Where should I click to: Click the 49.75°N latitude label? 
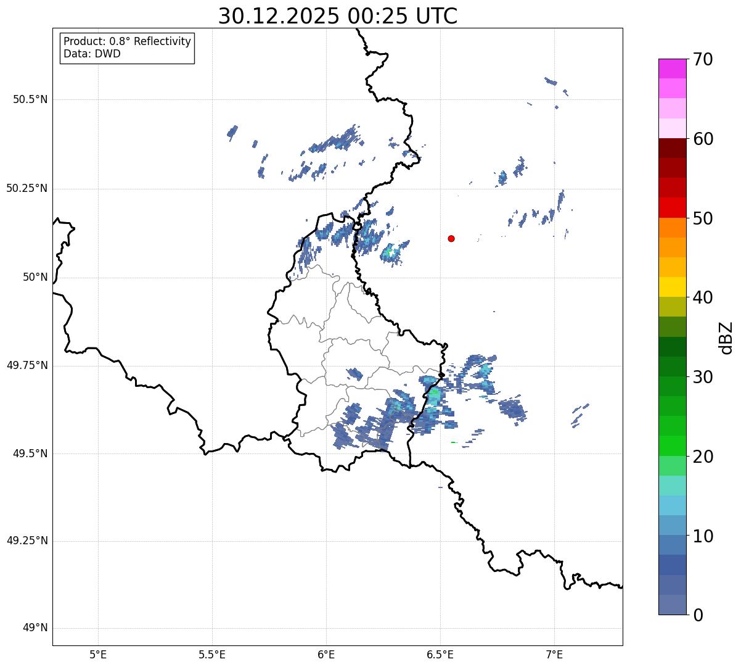(27, 365)
